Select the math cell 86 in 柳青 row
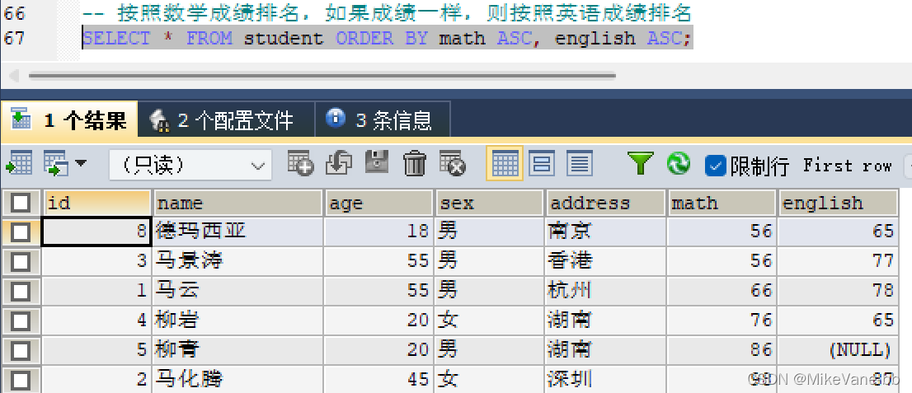The width and height of the screenshot is (912, 393). 722,350
